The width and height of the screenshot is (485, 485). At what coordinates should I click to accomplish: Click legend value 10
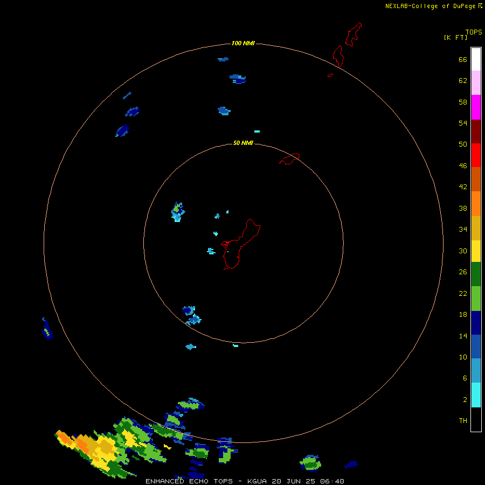[463, 357]
